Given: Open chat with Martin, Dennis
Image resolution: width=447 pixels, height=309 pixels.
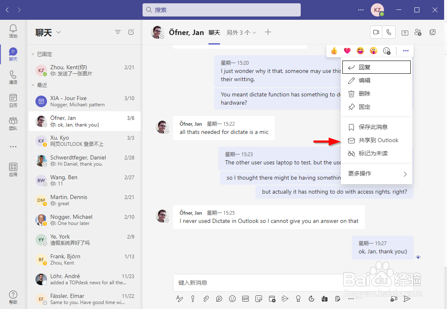Looking at the screenshot, I should pyautogui.click(x=85, y=200).
